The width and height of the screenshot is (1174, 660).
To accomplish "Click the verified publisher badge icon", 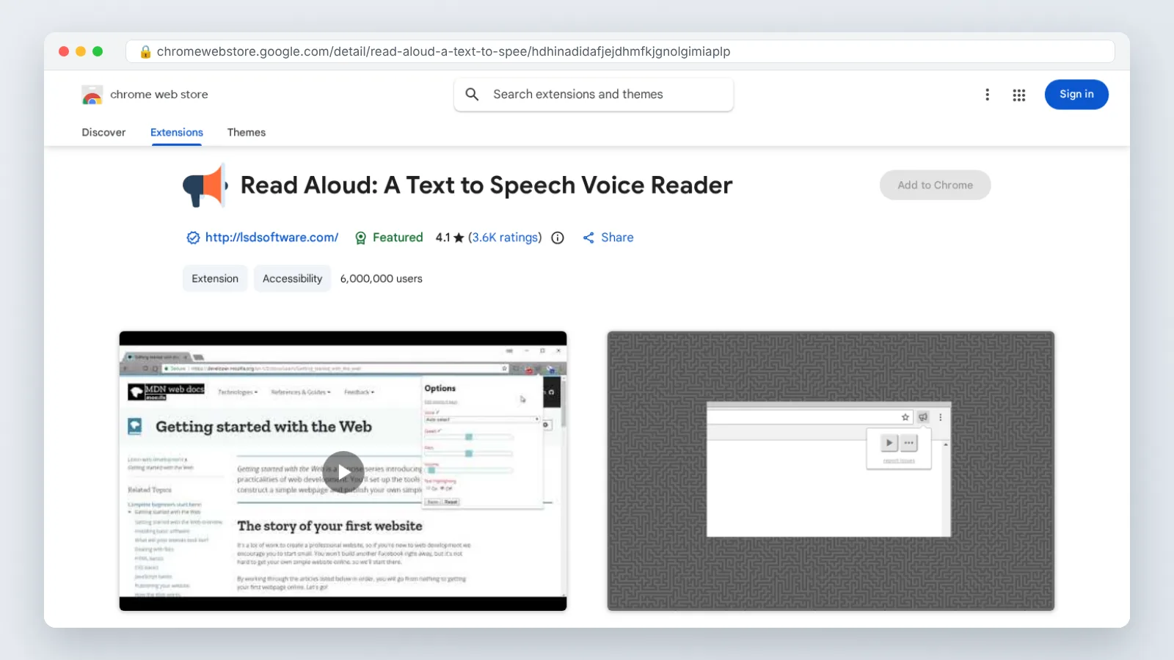I will [x=193, y=238].
